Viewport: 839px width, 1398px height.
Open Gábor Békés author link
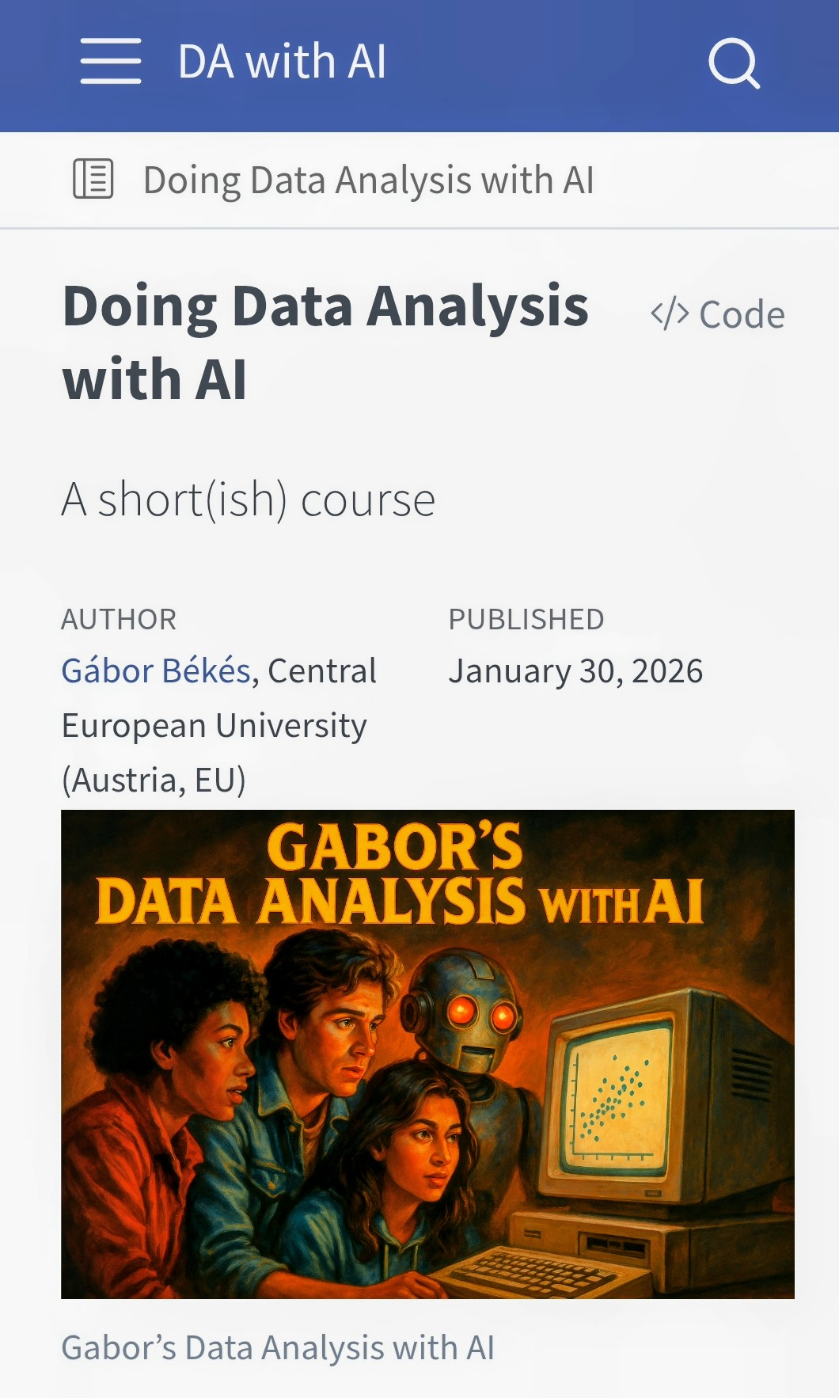156,671
